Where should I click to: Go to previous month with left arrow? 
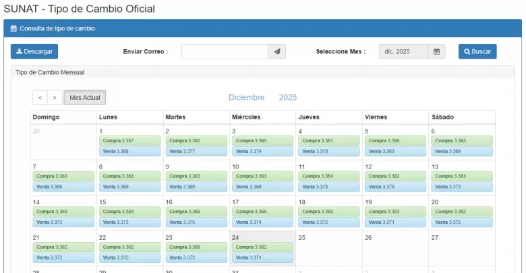coord(40,98)
